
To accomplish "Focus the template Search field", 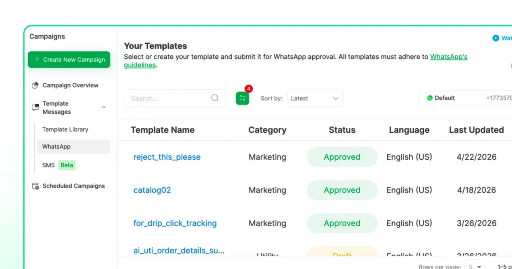I will coord(175,98).
